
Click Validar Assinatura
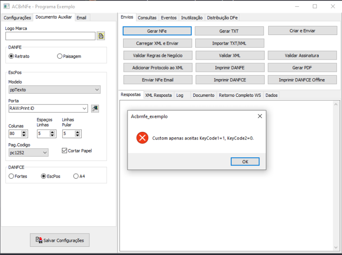302,55
